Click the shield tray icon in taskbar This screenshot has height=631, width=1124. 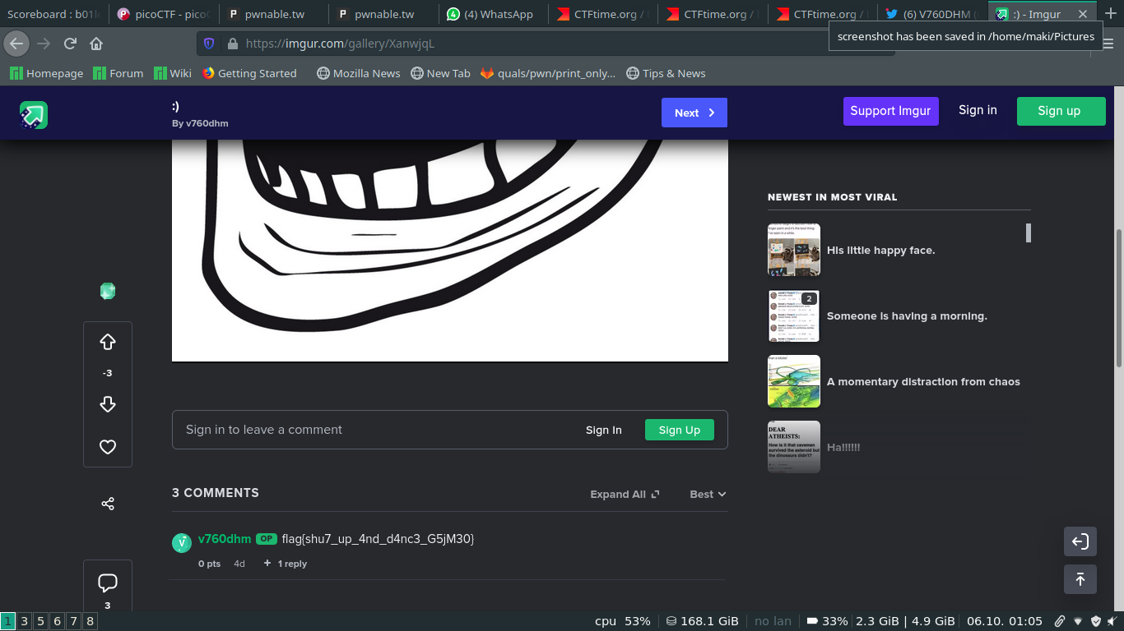tap(1096, 621)
